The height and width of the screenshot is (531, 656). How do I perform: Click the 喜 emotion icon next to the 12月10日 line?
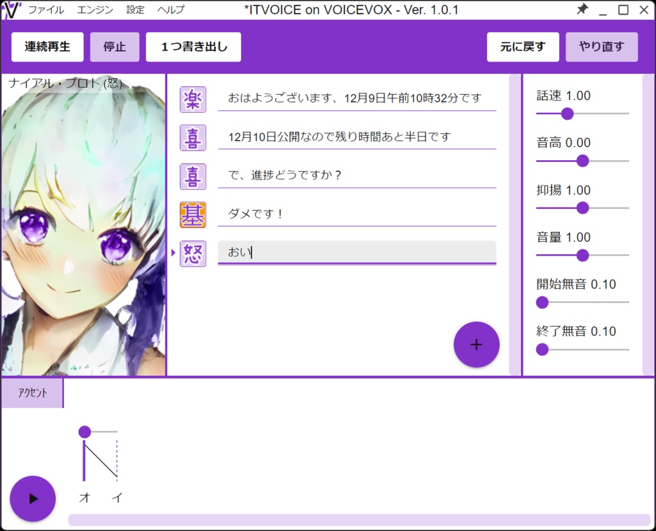(193, 137)
